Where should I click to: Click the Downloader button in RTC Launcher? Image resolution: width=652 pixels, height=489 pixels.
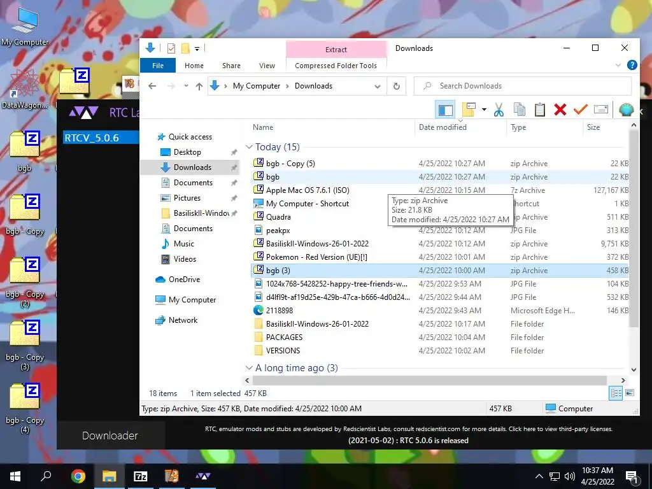tap(110, 436)
